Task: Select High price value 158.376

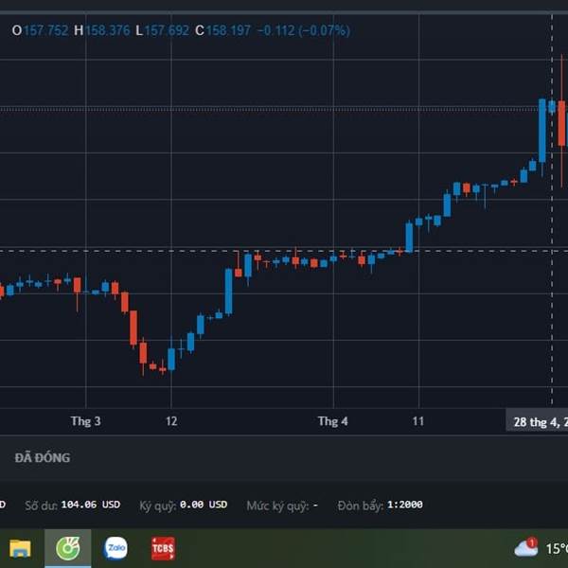Action: pyautogui.click(x=108, y=30)
